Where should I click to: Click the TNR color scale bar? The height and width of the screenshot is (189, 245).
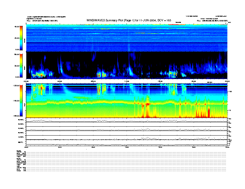tap(21, 101)
